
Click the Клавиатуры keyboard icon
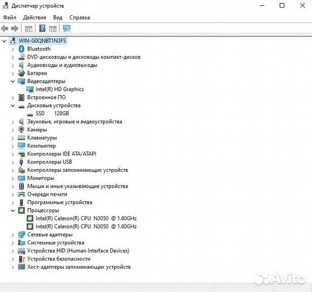21,138
